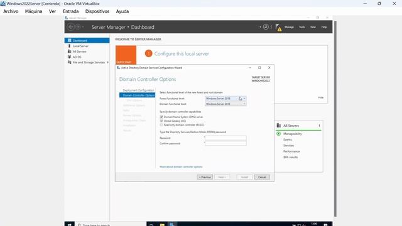Open Máquina menu in VirtualBox
The image size is (402, 226).
pyautogui.click(x=33, y=11)
